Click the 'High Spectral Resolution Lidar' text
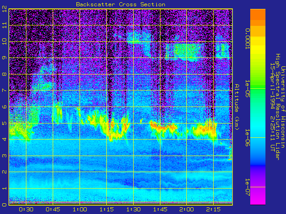 (x=278, y=107)
